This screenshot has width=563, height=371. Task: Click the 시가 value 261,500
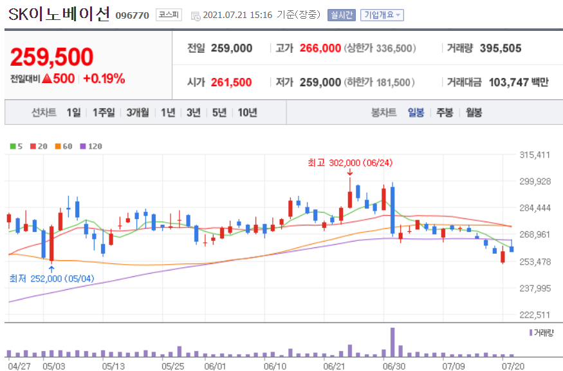click(231, 82)
